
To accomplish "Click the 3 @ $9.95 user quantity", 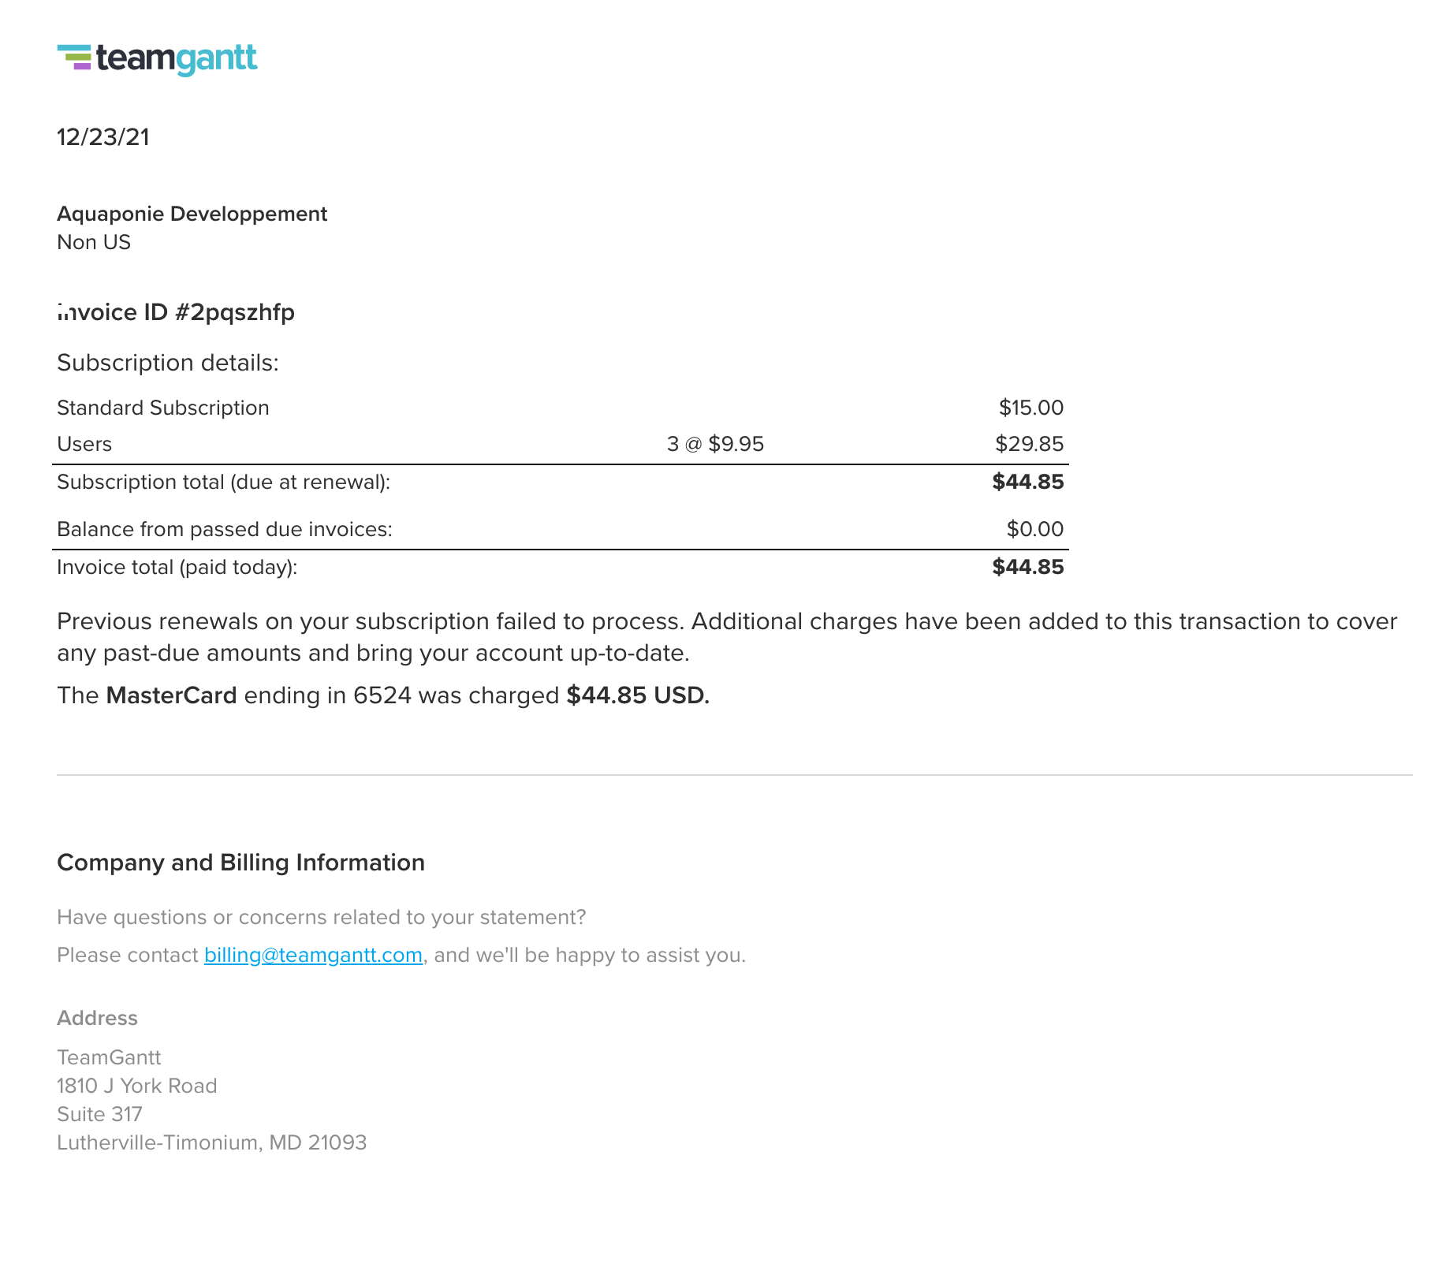I will (715, 444).
